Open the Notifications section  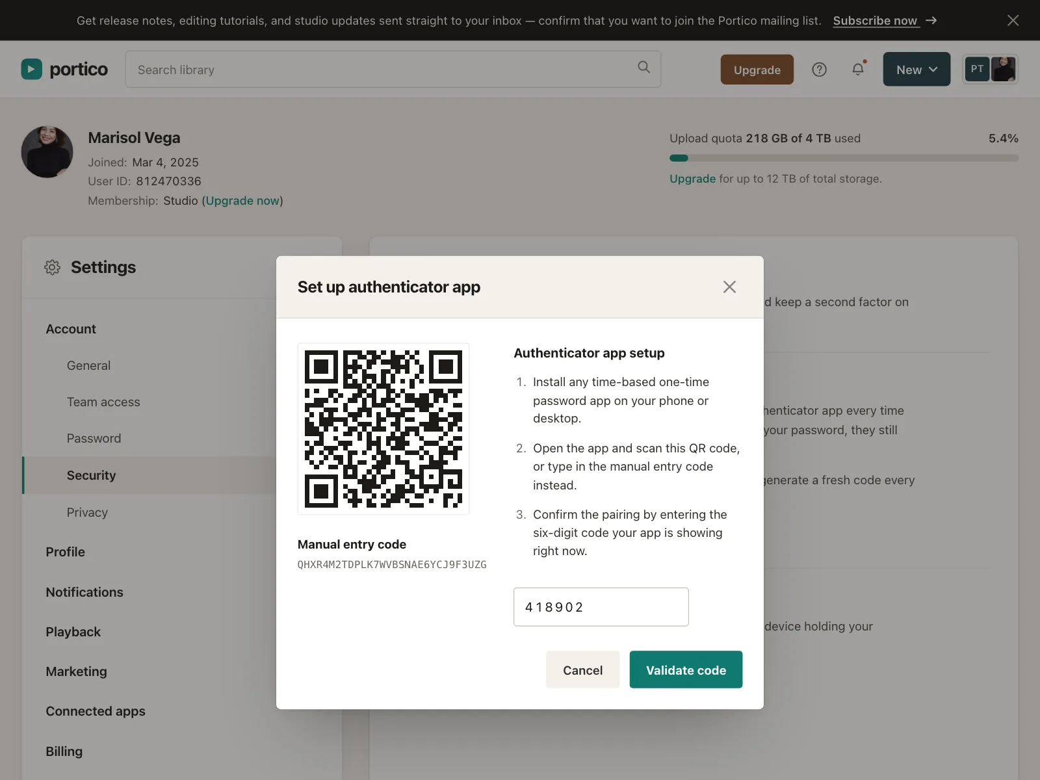[x=84, y=592]
